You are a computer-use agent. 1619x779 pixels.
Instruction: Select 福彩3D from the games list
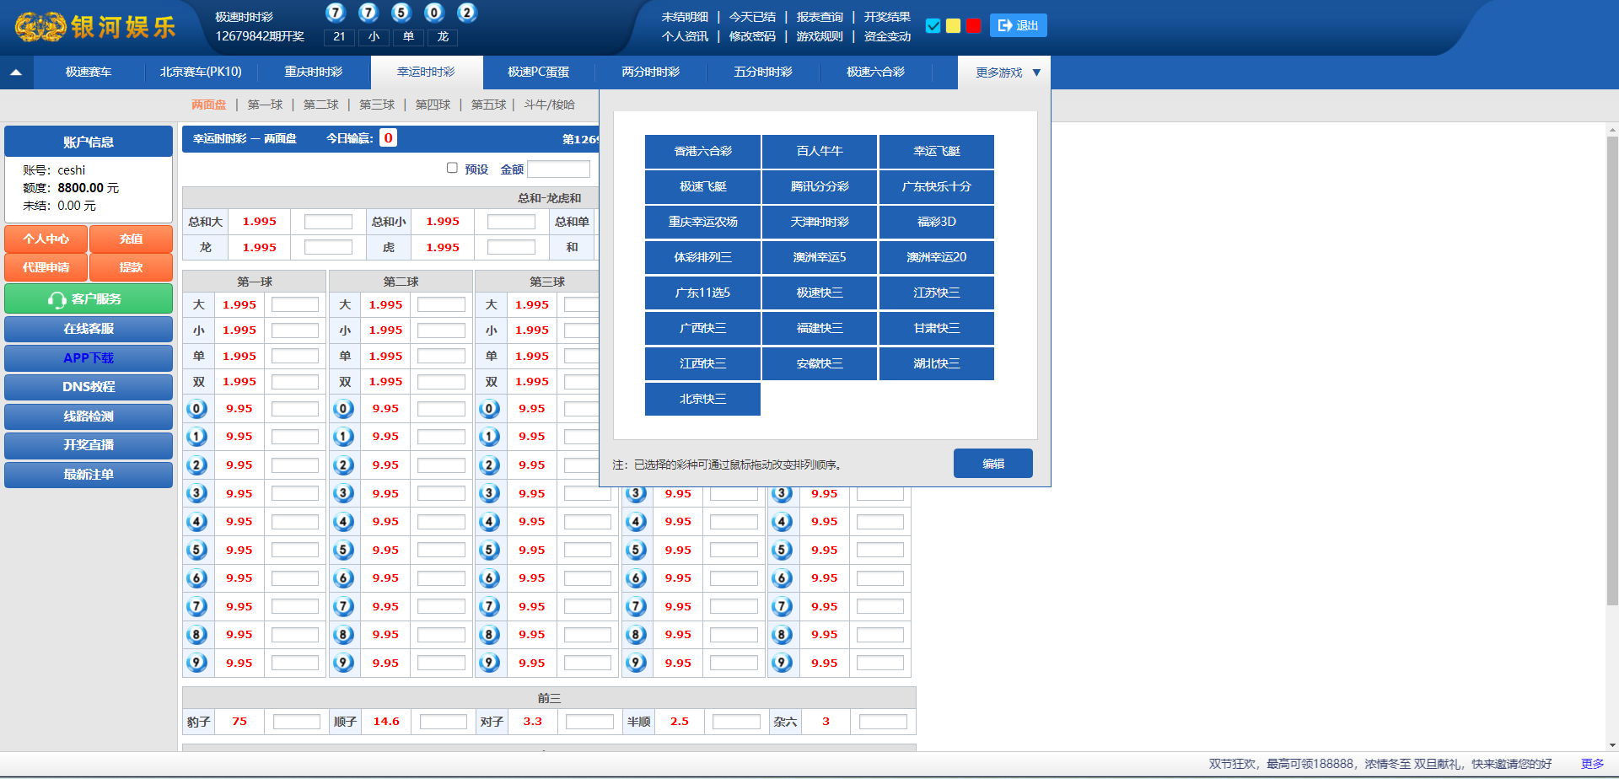click(x=936, y=222)
